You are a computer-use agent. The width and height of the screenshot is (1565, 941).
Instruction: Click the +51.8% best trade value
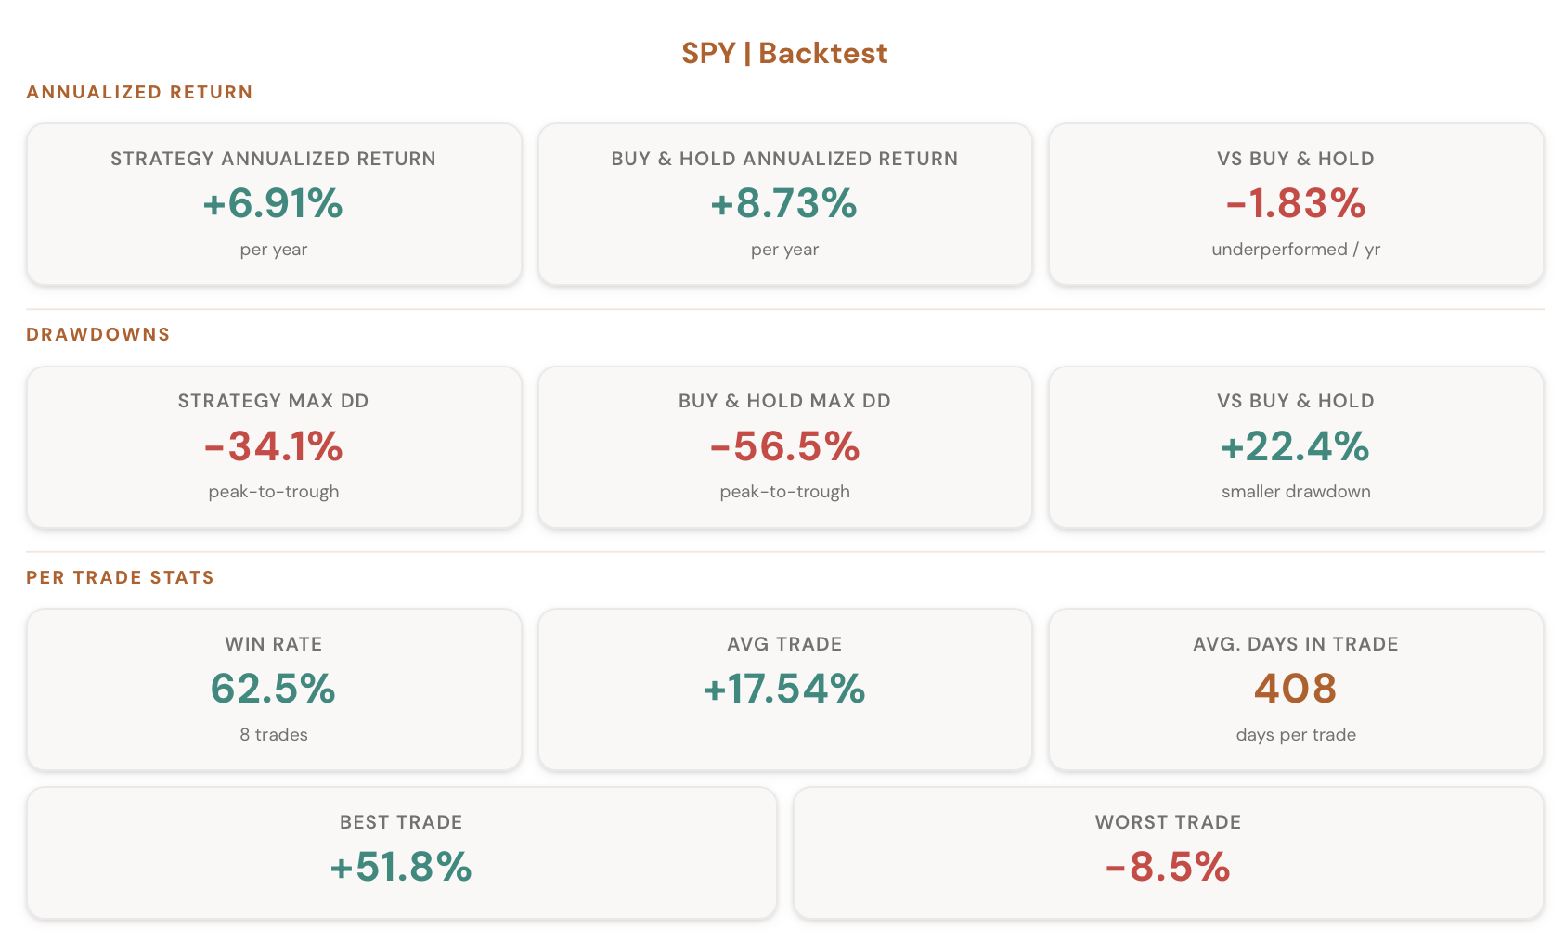[x=401, y=867]
